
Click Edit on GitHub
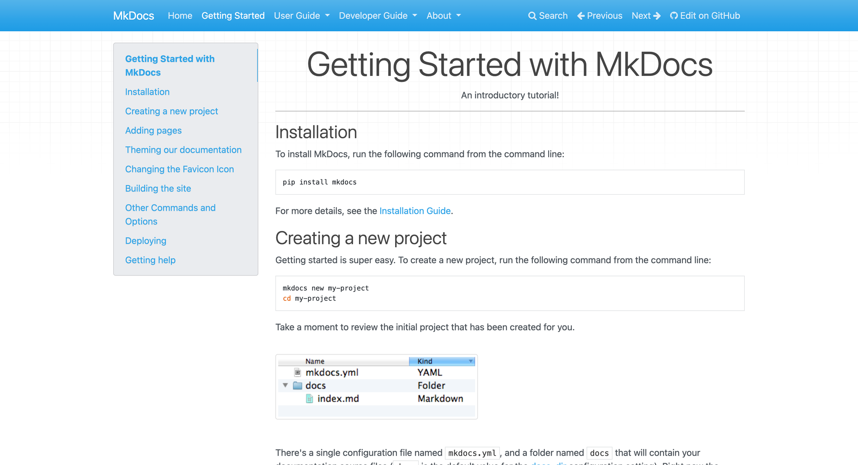[710, 15]
